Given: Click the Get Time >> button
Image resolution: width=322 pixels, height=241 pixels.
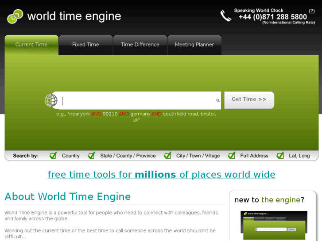Looking at the screenshot, I should click(x=249, y=100).
